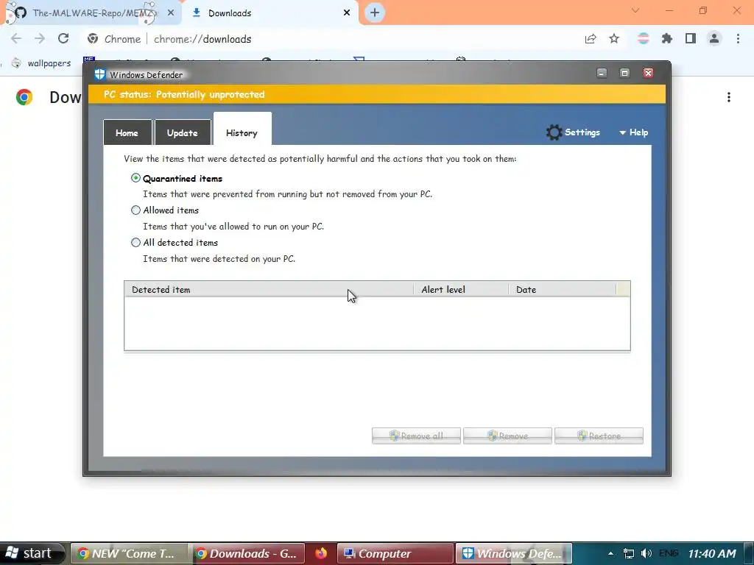Maximize the Windows Defender window
754x565 pixels.
click(624, 73)
